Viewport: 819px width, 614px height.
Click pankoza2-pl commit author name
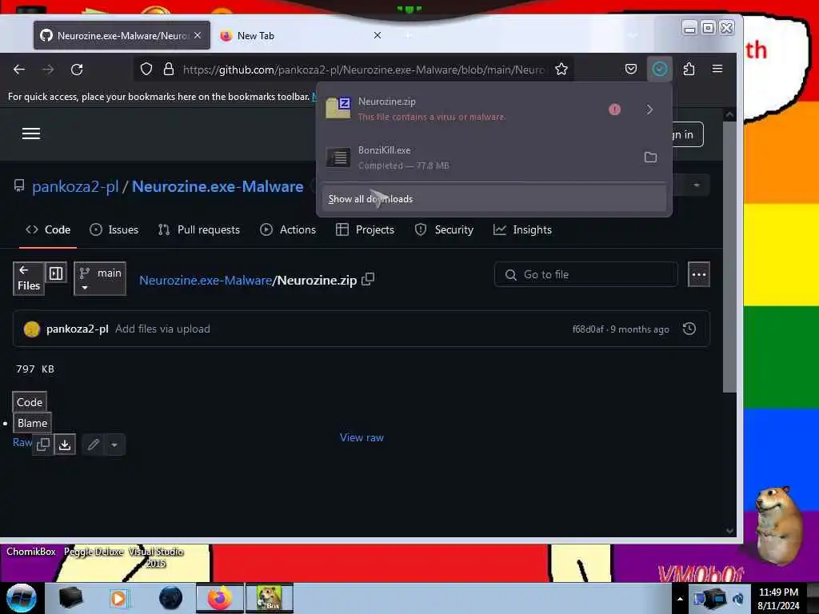78,329
